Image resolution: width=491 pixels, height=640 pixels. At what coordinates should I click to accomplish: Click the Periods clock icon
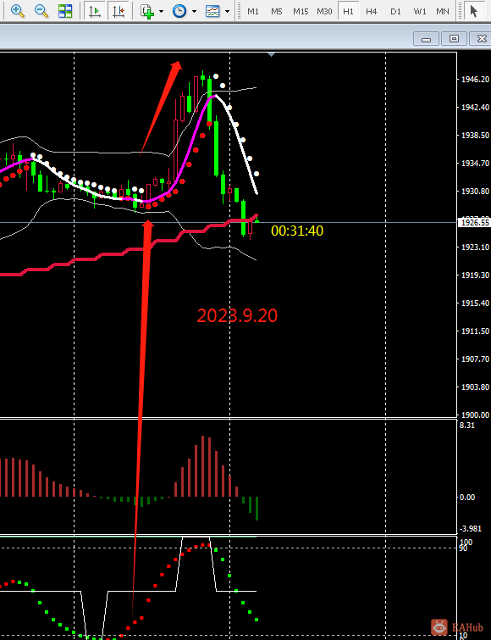pyautogui.click(x=179, y=11)
